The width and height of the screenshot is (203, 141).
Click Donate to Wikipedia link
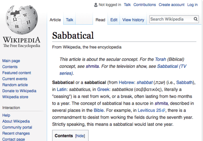tap(19, 91)
